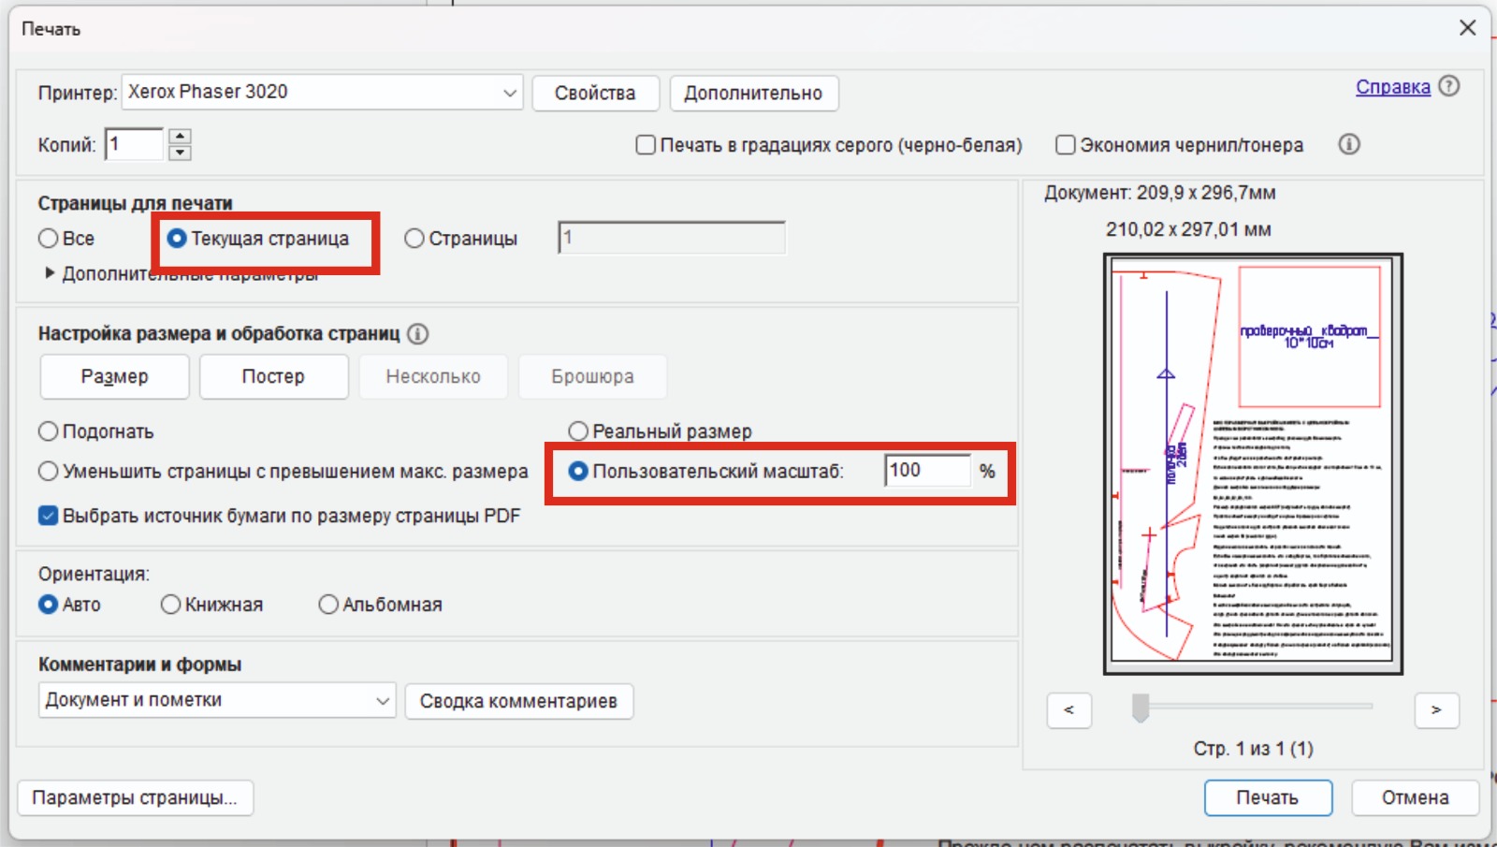Close the Печать dialog with the X
The height and width of the screenshot is (847, 1497).
click(1467, 28)
